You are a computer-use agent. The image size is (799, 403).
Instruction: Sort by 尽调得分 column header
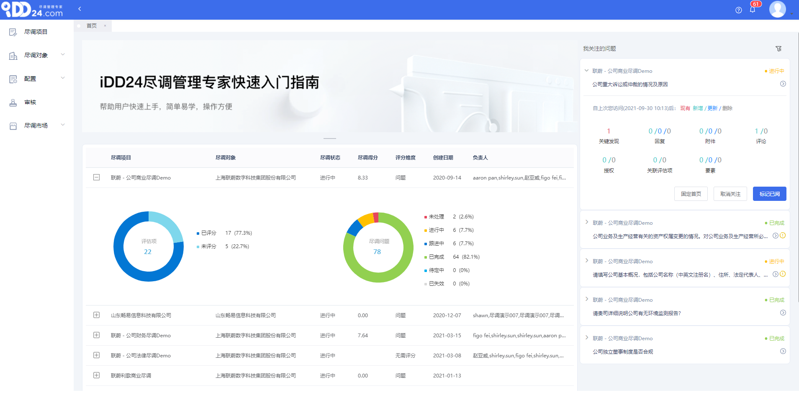367,158
